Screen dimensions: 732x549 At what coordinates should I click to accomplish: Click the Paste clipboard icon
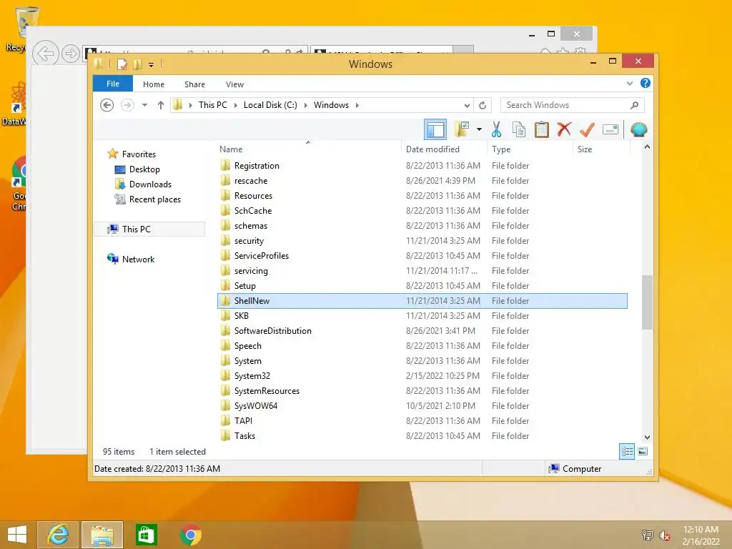[x=542, y=129]
